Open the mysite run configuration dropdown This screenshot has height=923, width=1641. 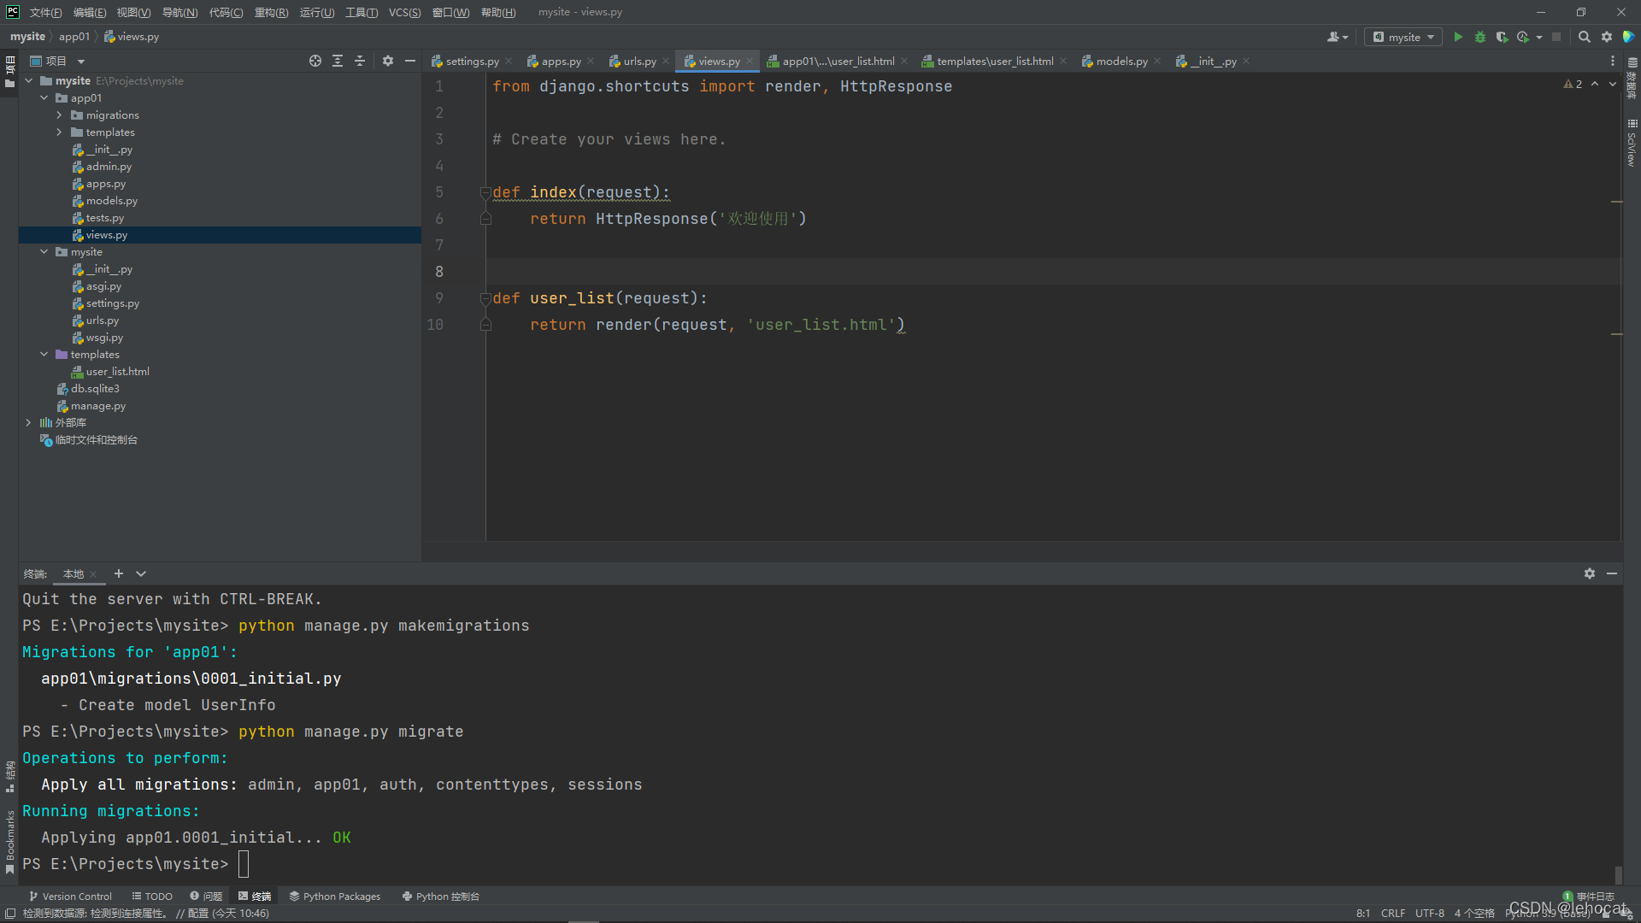pyautogui.click(x=1403, y=37)
